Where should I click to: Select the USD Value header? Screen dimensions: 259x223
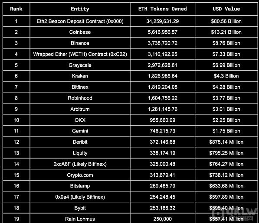(226, 9)
